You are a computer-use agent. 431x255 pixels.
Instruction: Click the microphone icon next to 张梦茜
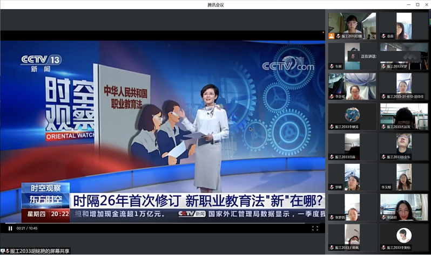[332, 217]
